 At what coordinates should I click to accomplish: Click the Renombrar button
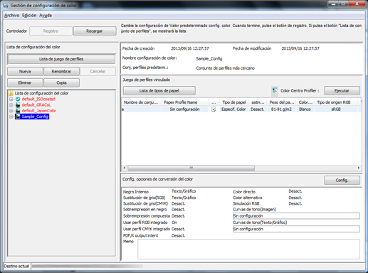click(61, 71)
